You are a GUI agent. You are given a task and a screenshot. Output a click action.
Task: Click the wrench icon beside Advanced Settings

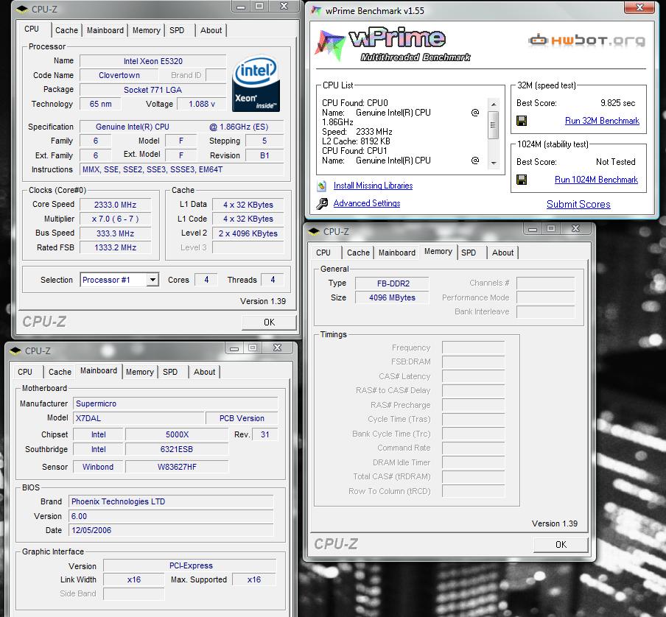[x=322, y=204]
